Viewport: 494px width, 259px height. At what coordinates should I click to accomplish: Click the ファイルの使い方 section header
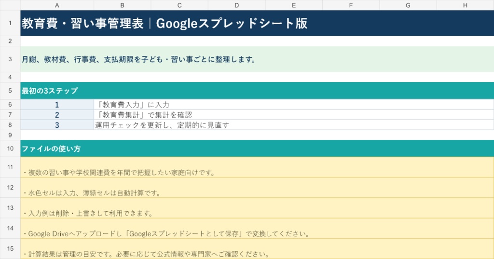coord(257,149)
